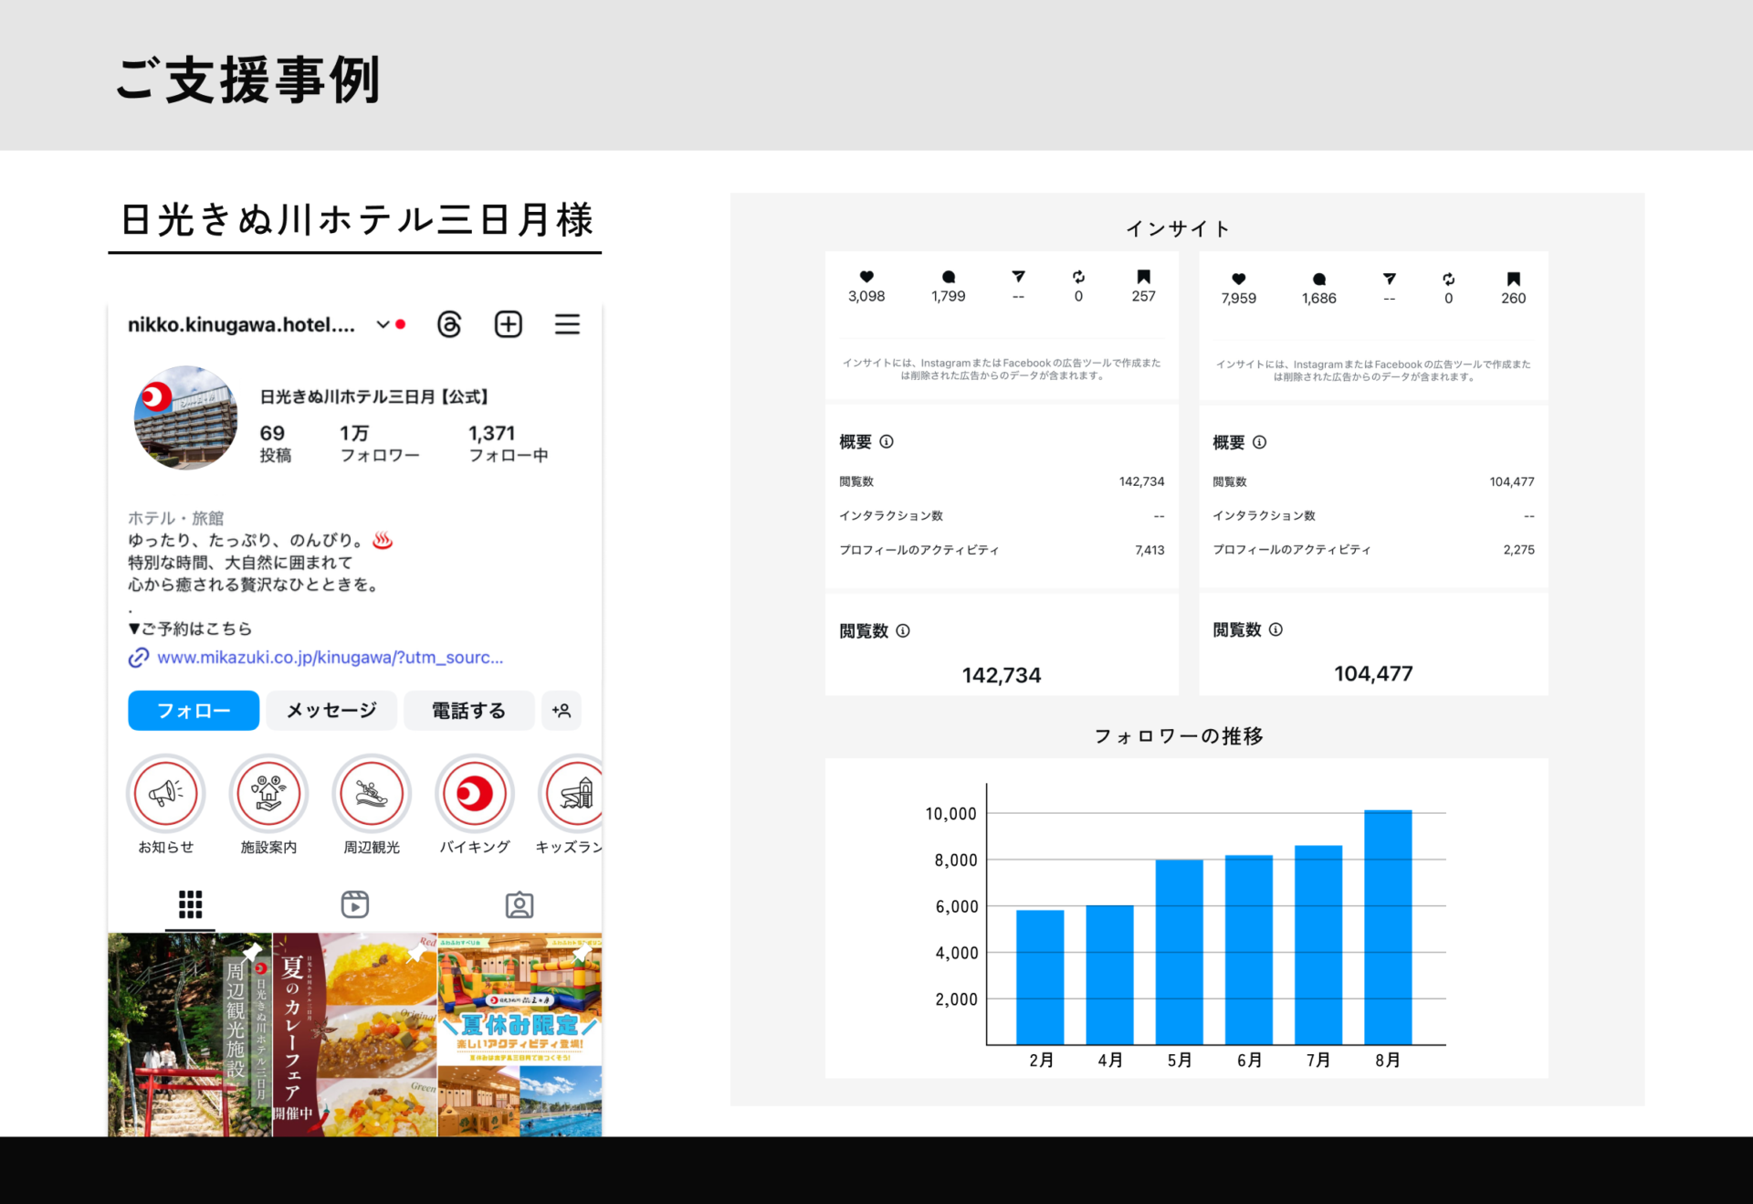This screenshot has height=1204, width=1753.
Task: Open the 夏休み限定 post thumbnail
Action: point(520,1034)
